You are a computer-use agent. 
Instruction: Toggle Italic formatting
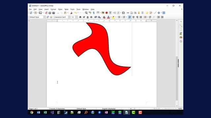point(84,17)
